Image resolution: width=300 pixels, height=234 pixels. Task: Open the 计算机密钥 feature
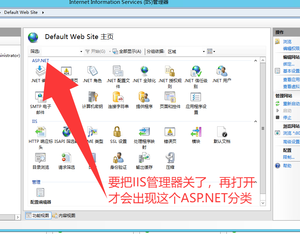(x=93, y=100)
